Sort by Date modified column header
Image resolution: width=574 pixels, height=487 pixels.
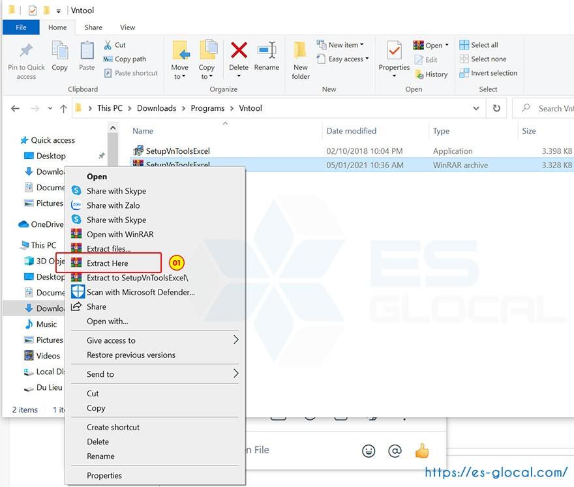tap(352, 131)
